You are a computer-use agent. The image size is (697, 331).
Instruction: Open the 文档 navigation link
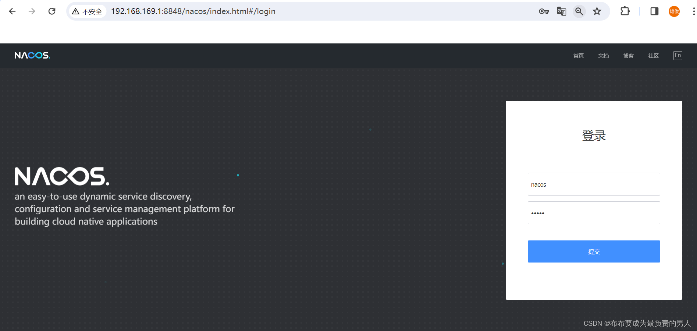604,56
